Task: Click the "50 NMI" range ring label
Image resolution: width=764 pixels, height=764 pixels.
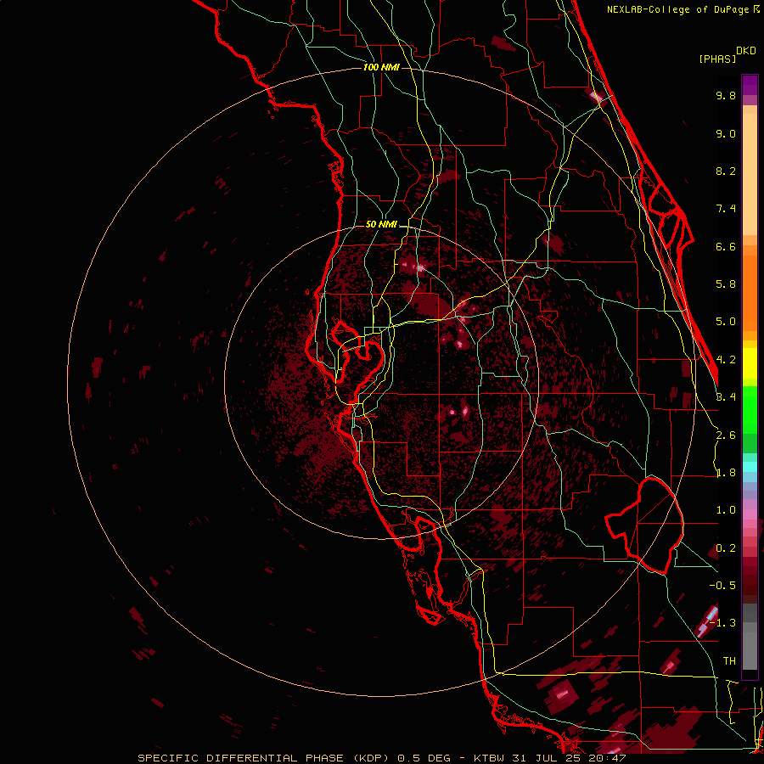Action: (381, 224)
